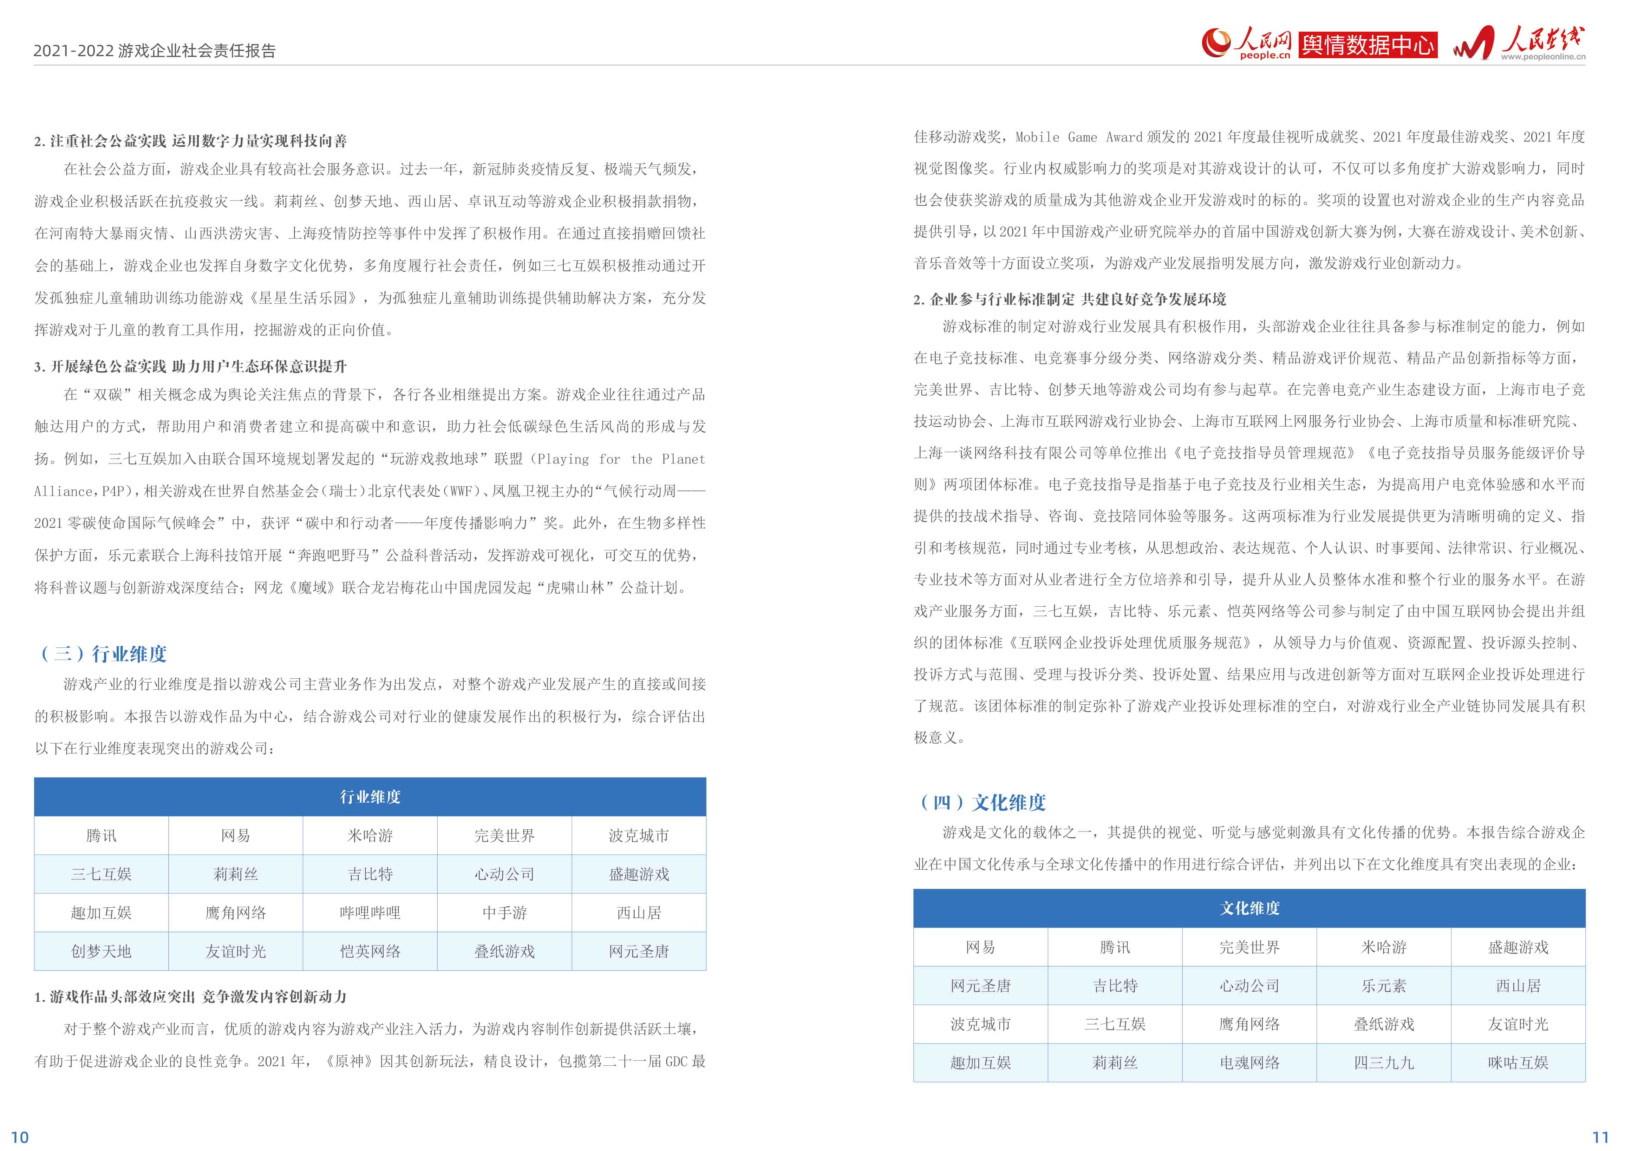Click 吉比特 cell in 行业维度 table
The height and width of the screenshot is (1151, 1625).
(370, 874)
